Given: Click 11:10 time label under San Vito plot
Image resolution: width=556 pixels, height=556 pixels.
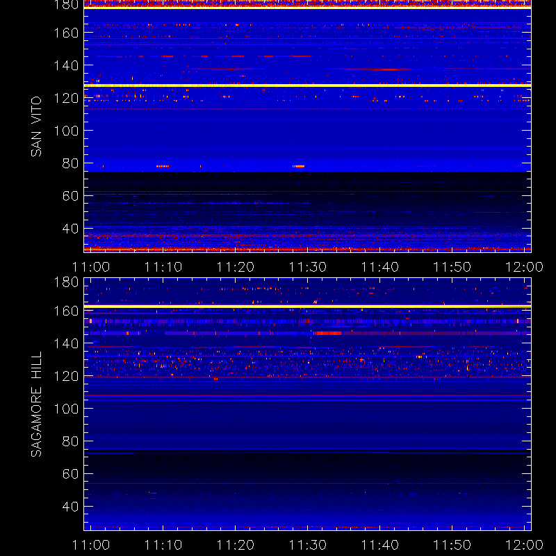Looking at the screenshot, I should click(163, 267).
